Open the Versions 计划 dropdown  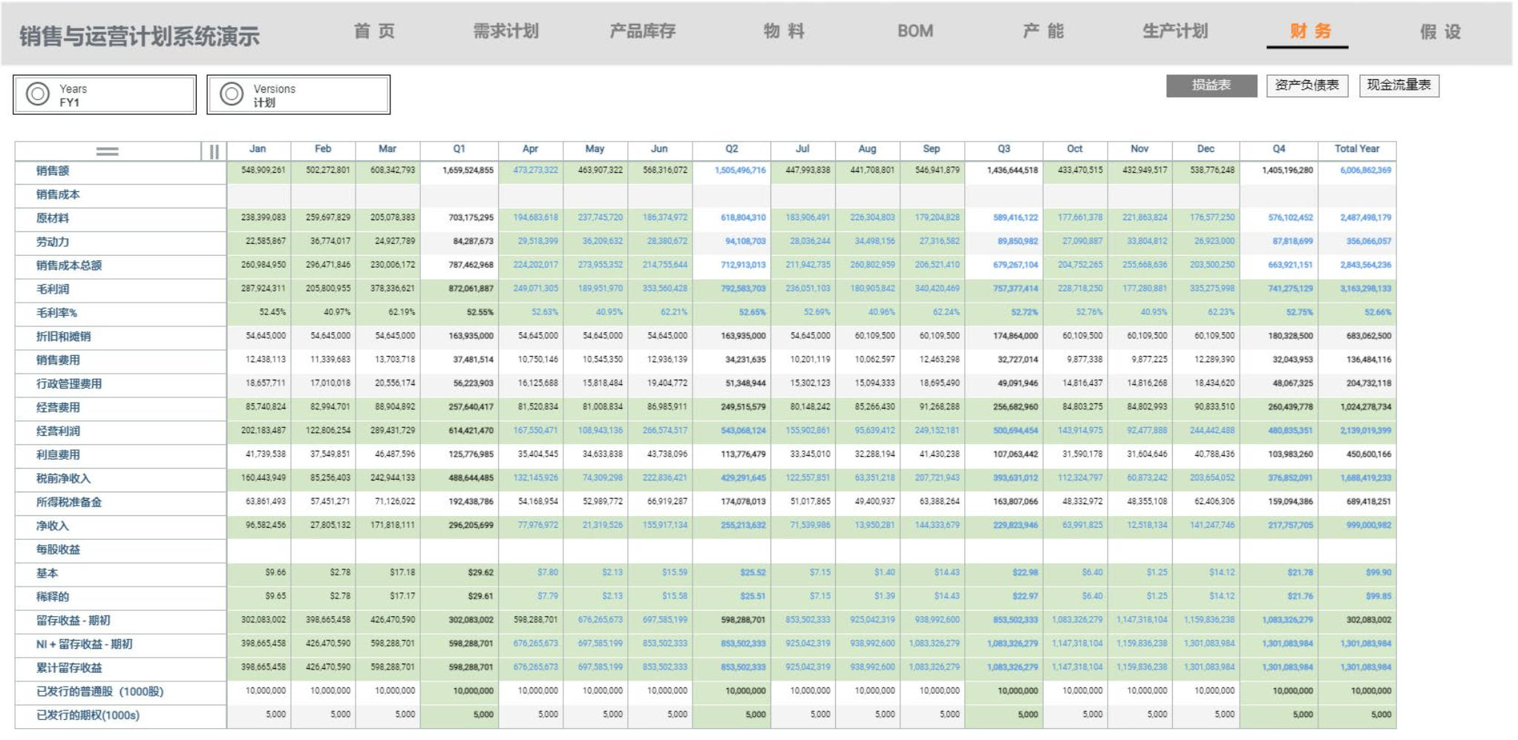click(298, 95)
